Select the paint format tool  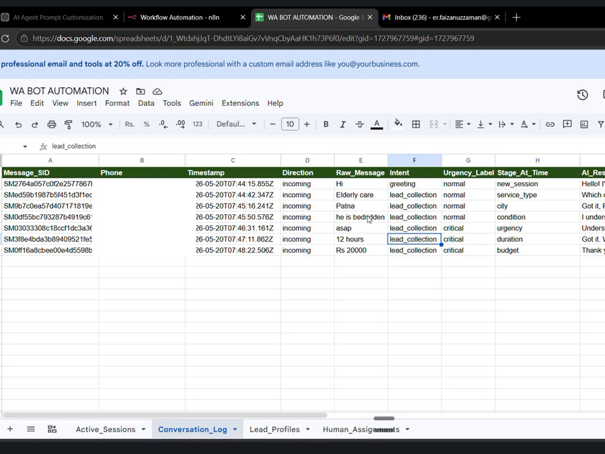68,124
